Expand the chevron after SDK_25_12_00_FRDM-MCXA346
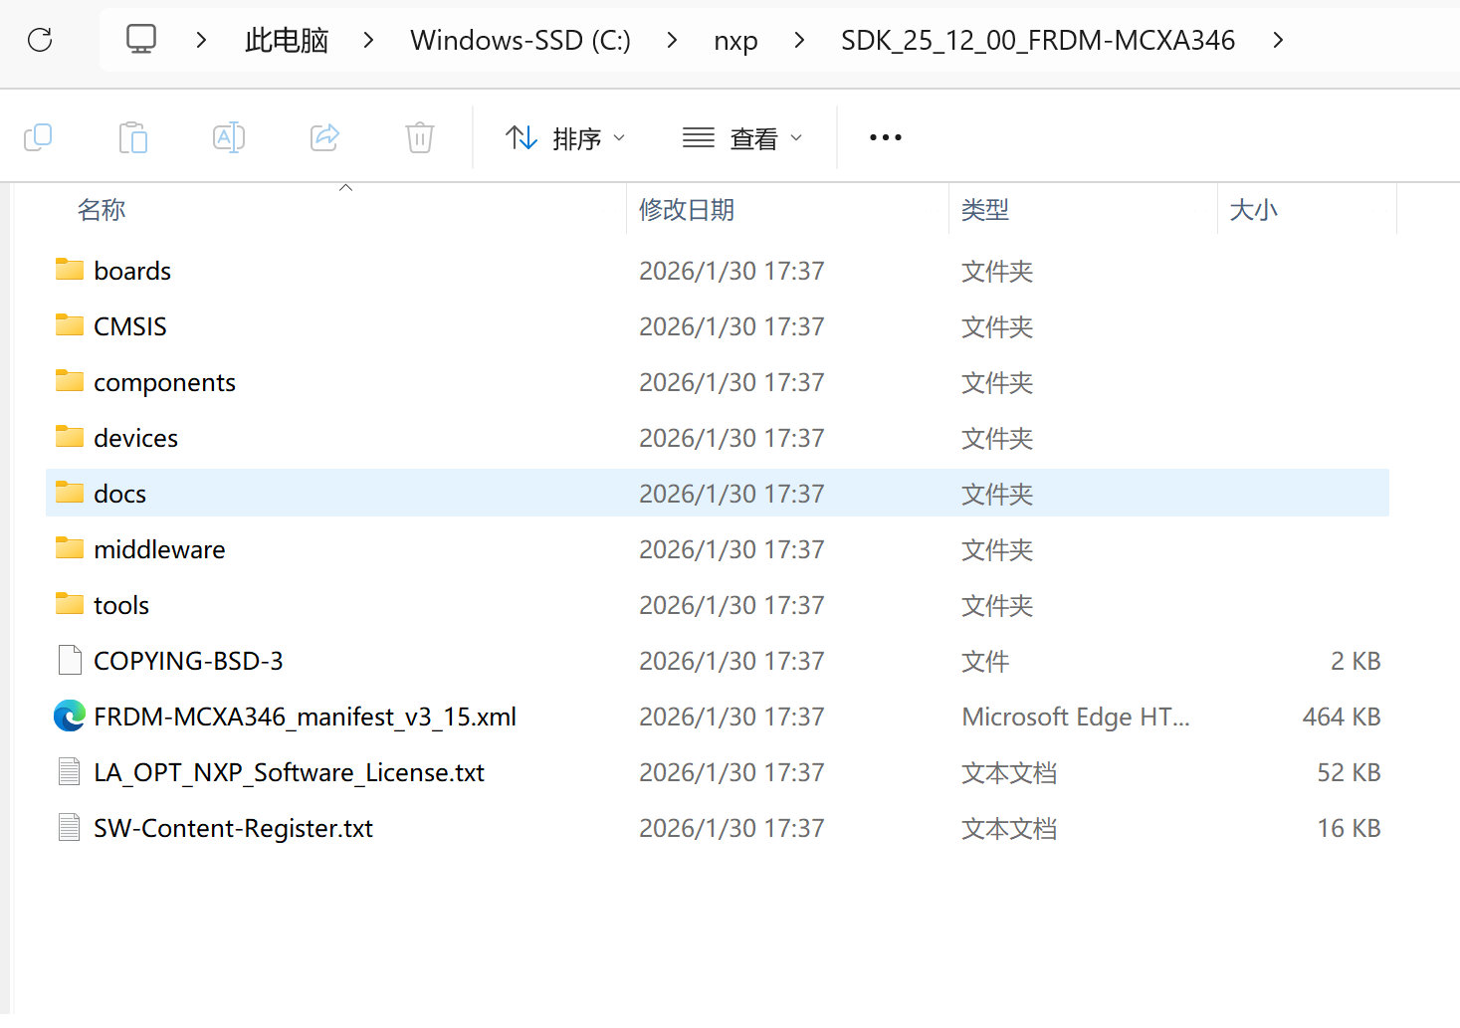Screen dimensions: 1460x1028 pyautogui.click(x=1277, y=40)
